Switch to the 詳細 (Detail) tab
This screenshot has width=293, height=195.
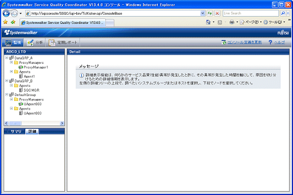tap(32, 132)
